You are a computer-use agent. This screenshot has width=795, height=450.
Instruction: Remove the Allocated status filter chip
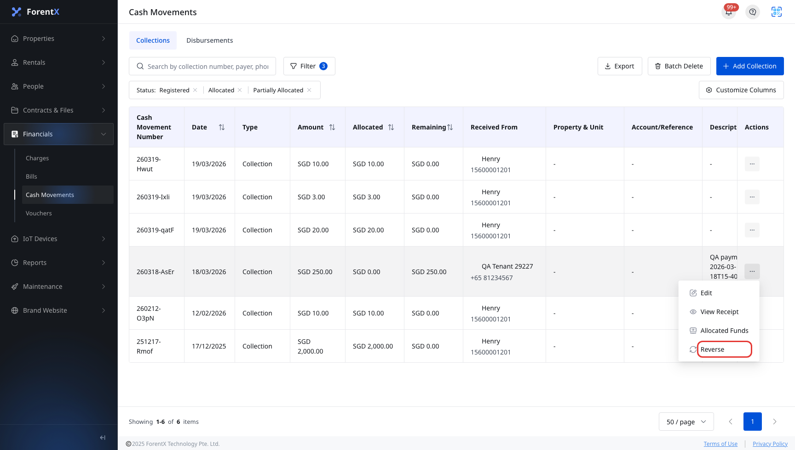coord(240,90)
